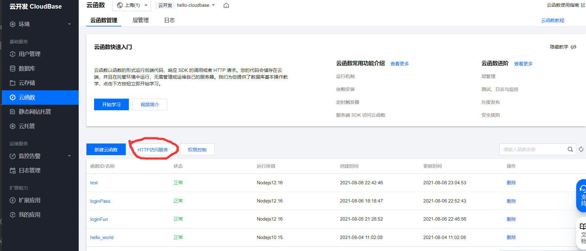Viewport: 586px width, 251px height.
Task: Switch to the 层管理 tab
Action: 141,20
